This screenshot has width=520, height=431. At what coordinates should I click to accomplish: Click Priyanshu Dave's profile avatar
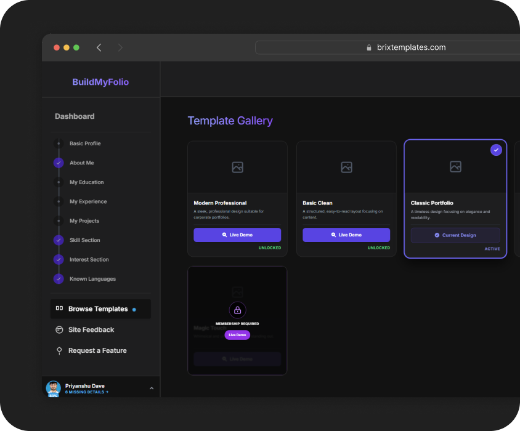point(54,388)
